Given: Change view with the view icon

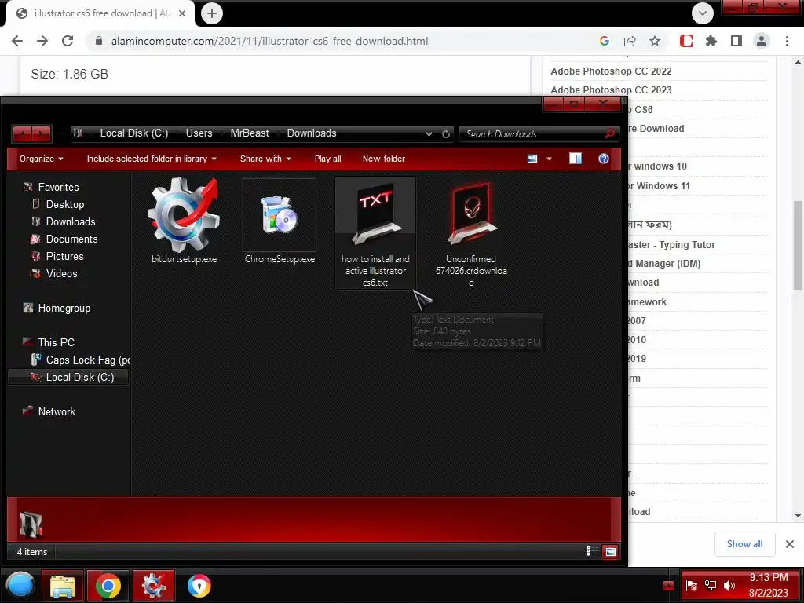Looking at the screenshot, I should click(x=532, y=159).
